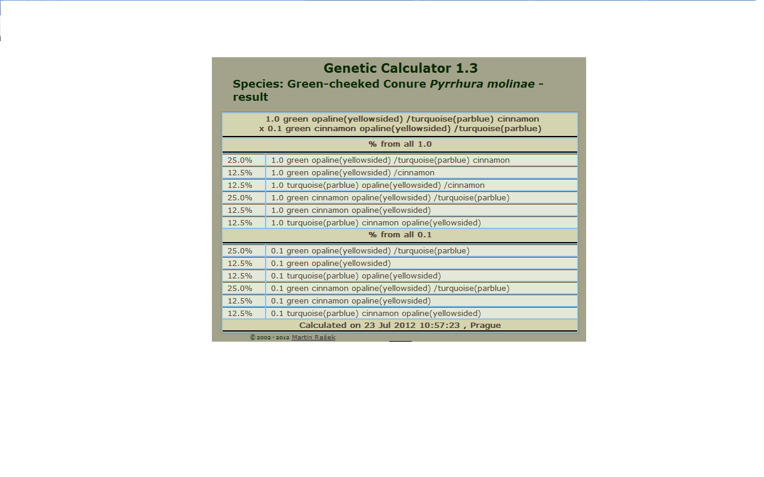Select the "0.1 turquoise(parblue) opaline(yellowsided)" row
Screen dimensions: 764x477
356,276
